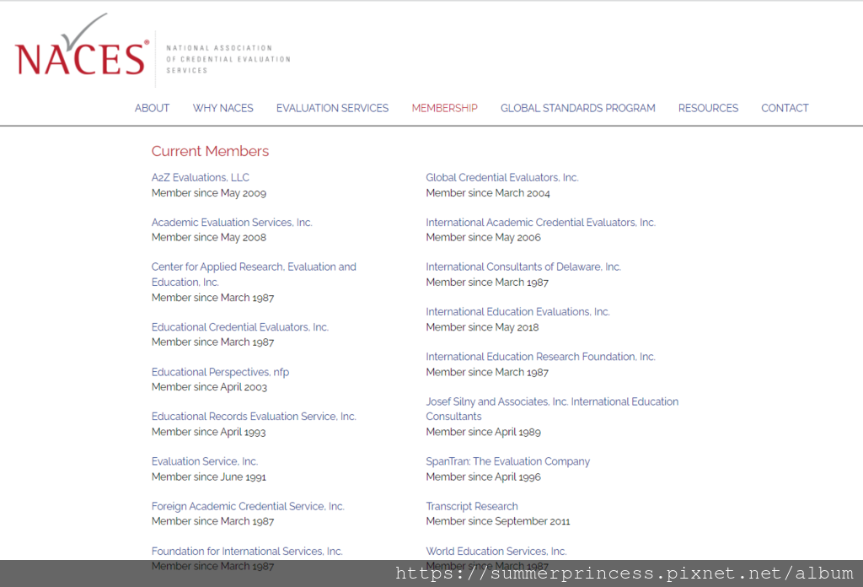Open the GLOBAL STANDARDS PROGRAM menu
Screen dimensions: 863x587
(x=578, y=108)
